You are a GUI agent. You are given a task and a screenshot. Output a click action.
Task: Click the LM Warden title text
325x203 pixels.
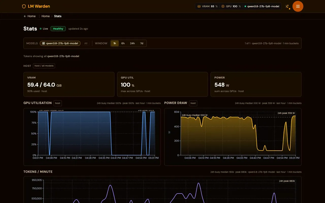(x=39, y=6)
